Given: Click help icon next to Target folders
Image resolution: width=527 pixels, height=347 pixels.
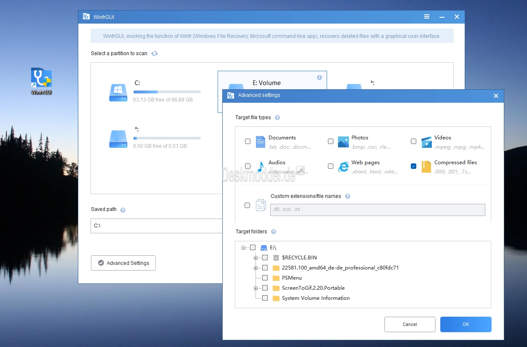Looking at the screenshot, I should pos(274,232).
